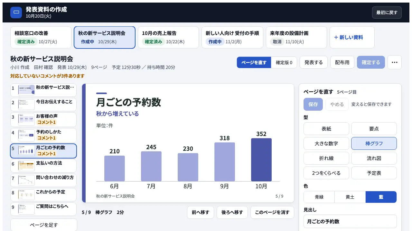The width and height of the screenshot is (412, 231).
Task: Click the 見出し text field
Action: pyautogui.click(x=350, y=221)
